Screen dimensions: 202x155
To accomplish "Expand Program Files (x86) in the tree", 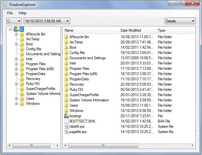I will 16,69.
